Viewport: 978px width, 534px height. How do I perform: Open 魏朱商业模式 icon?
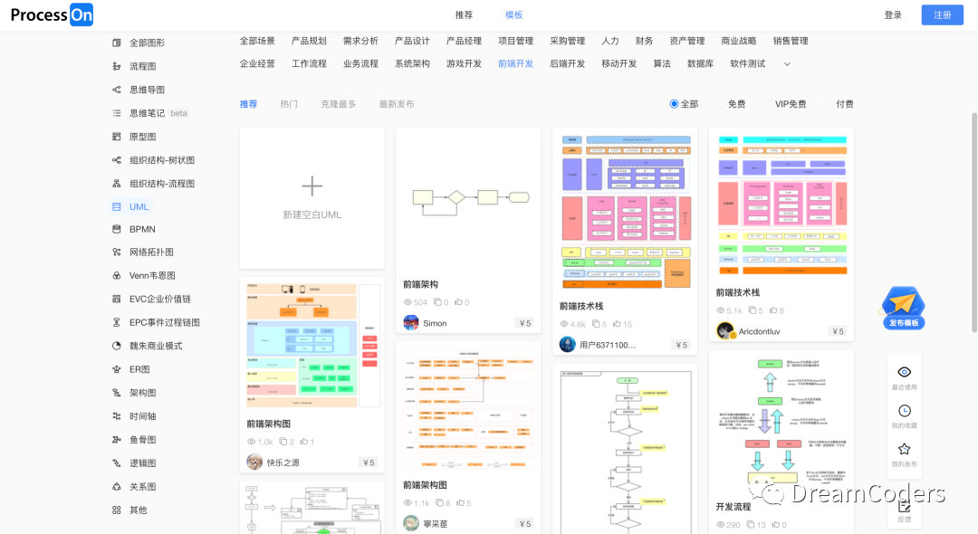117,346
